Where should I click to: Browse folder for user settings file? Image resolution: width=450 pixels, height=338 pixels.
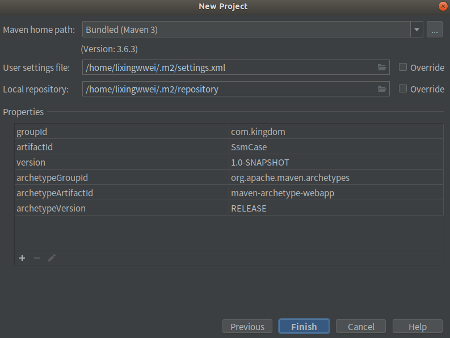click(x=382, y=67)
